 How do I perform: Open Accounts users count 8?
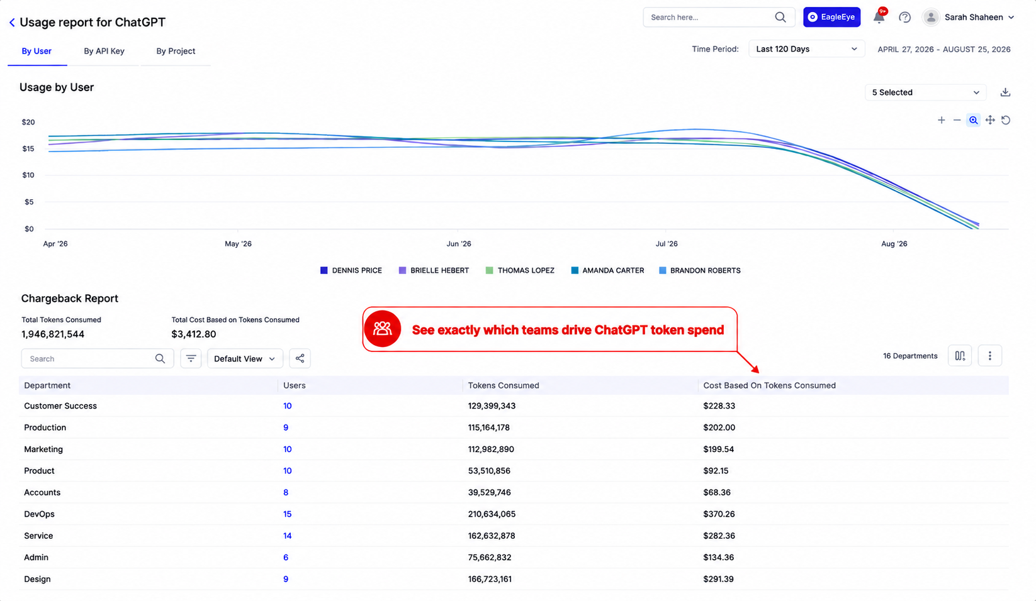(286, 493)
